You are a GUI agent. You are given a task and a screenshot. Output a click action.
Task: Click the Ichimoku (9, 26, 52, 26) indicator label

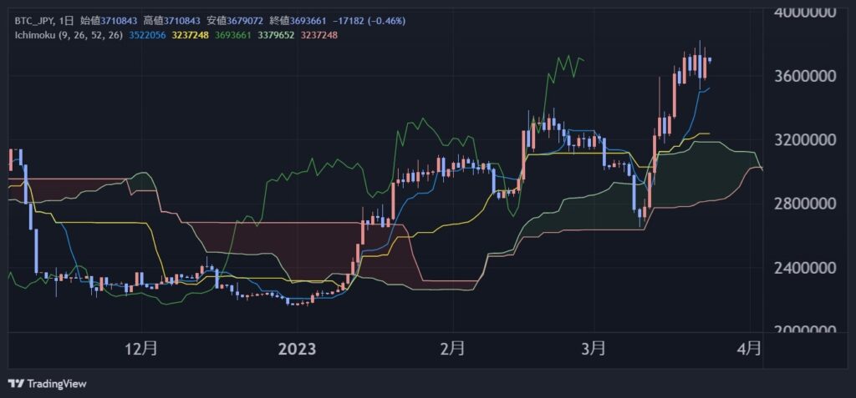tap(69, 35)
